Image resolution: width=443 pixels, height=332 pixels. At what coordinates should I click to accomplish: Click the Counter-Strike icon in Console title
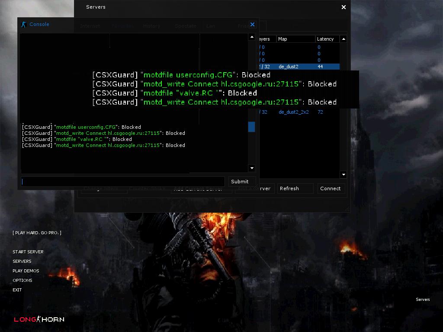pyautogui.click(x=23, y=25)
